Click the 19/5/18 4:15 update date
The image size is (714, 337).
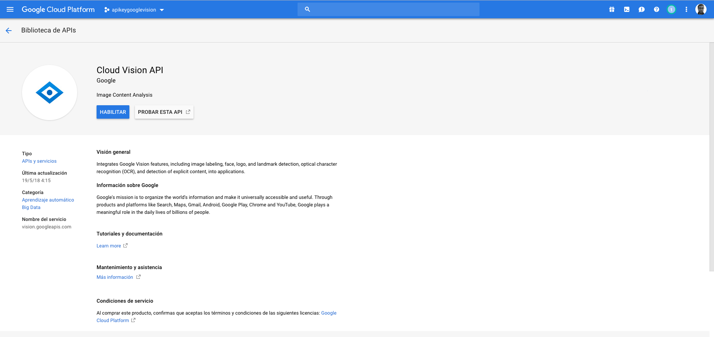coord(36,181)
